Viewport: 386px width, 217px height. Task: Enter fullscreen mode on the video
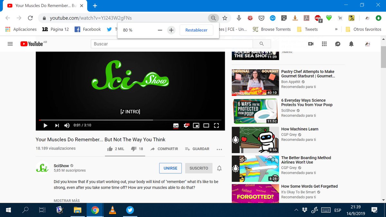point(216,125)
